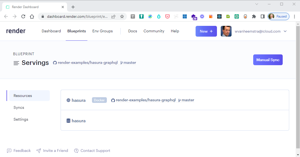Switch to the Syncs section
The width and height of the screenshot is (300, 157).
[19, 107]
